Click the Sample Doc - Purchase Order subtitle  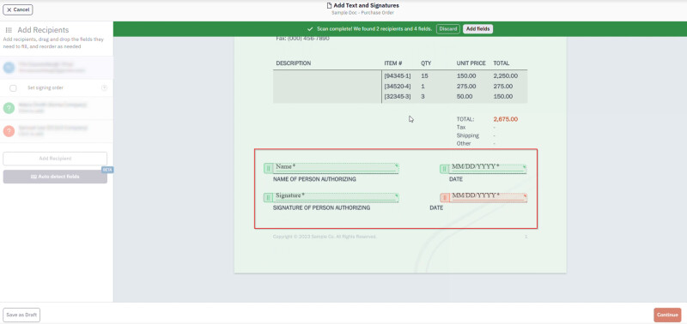point(362,13)
